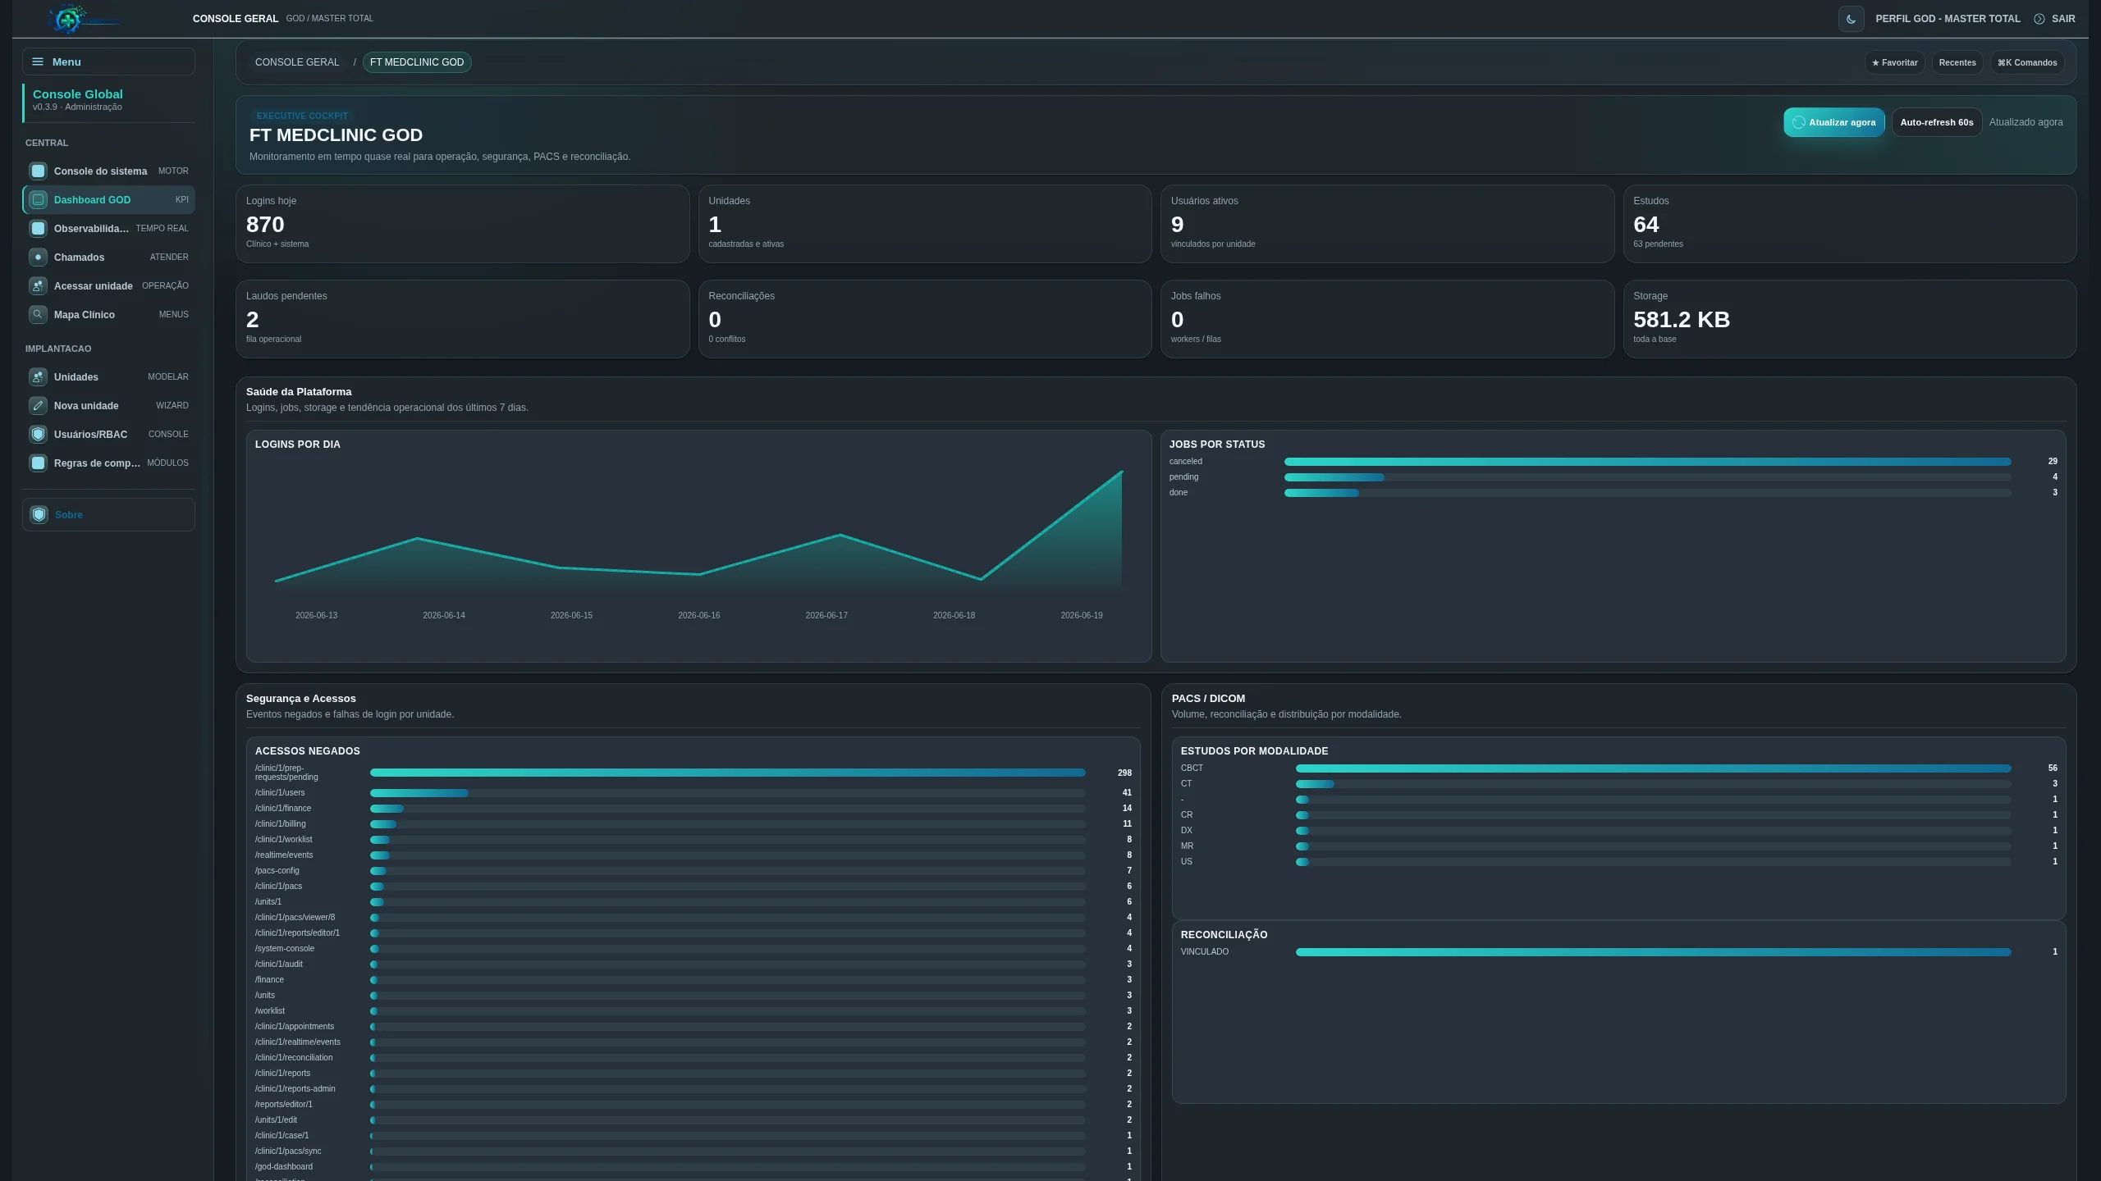
Task: Click the Nova unidade pencil icon
Action: coord(38,405)
